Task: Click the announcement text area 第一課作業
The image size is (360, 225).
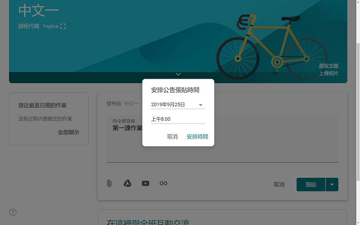Action: 222,139
